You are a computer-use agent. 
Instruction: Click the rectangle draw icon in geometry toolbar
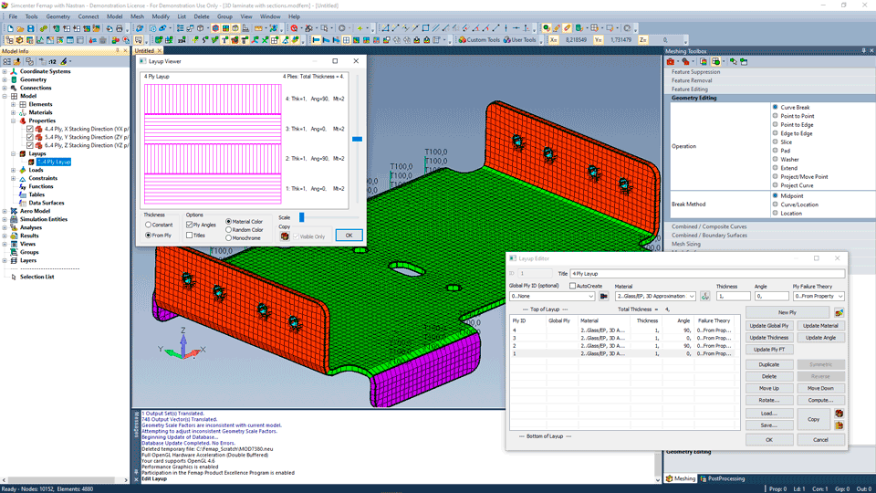(x=426, y=28)
